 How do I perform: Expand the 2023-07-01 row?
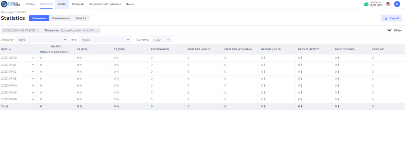coord(33,65)
